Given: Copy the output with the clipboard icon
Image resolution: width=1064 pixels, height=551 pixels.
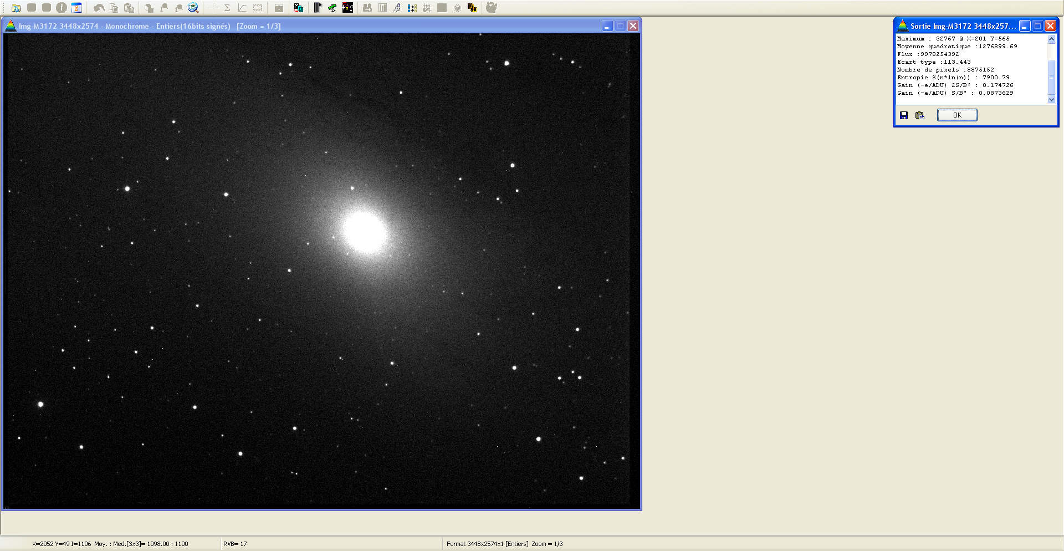Looking at the screenshot, I should coord(920,115).
